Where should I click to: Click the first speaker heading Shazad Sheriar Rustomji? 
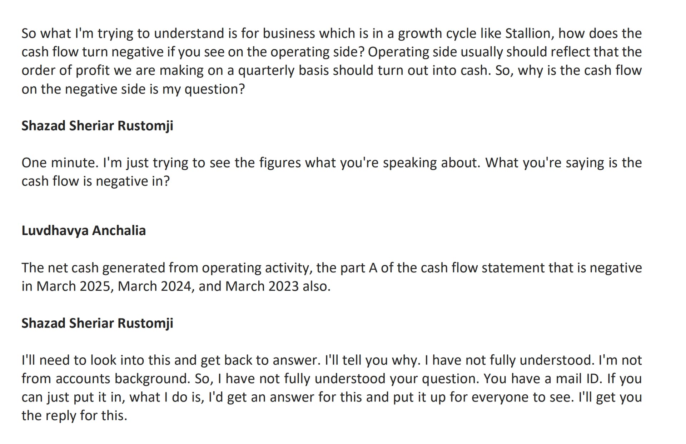(x=97, y=126)
